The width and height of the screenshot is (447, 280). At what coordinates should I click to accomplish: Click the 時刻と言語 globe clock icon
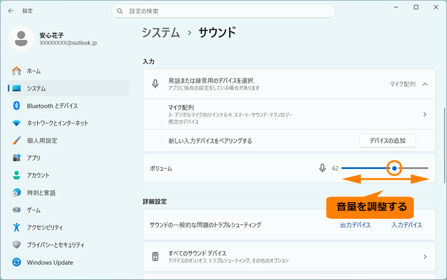[x=17, y=193]
